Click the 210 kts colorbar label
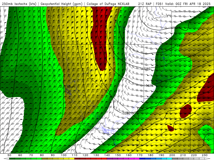214x160 pixels. 183,155
